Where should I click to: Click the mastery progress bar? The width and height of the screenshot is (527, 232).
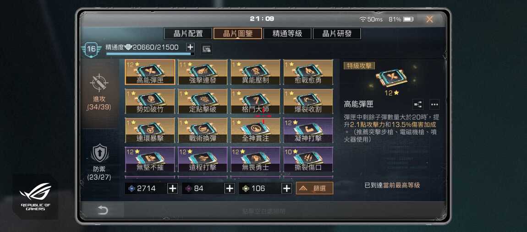[x=150, y=54]
